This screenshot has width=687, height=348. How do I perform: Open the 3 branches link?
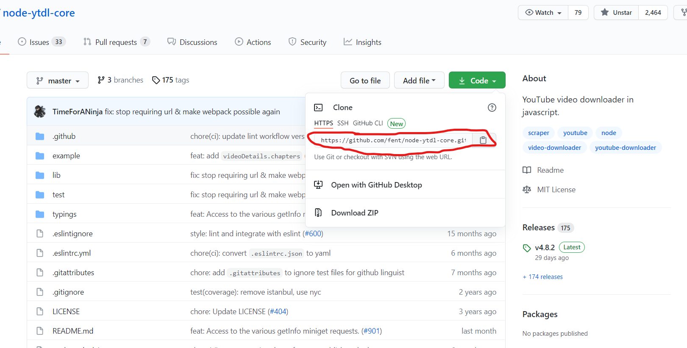(x=120, y=80)
